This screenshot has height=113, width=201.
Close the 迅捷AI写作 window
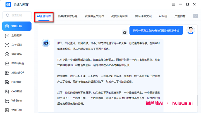(x=194, y=4)
